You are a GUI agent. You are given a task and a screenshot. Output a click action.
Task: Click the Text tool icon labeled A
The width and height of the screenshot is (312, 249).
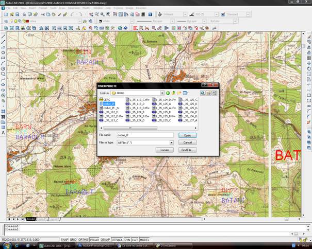coord(3,133)
